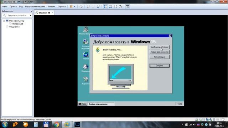Open the network signal tray icon
228x128 pixels.
(x=190, y=125)
